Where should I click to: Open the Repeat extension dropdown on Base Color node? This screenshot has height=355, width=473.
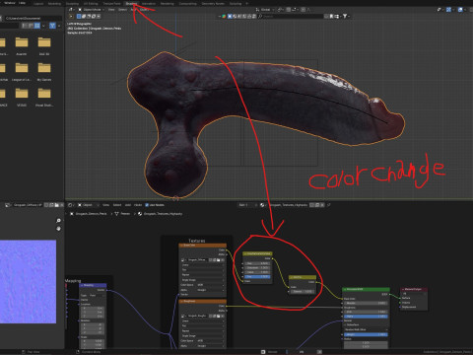point(202,275)
